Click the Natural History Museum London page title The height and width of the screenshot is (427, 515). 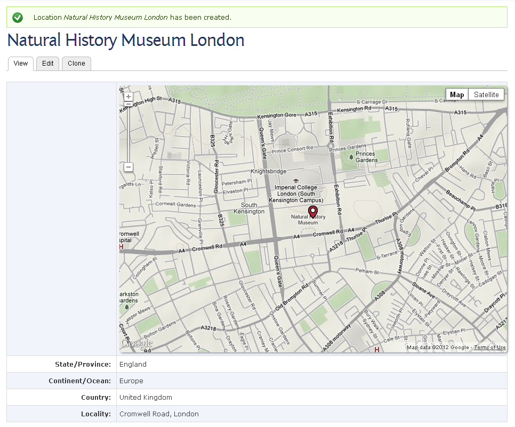[x=126, y=40]
